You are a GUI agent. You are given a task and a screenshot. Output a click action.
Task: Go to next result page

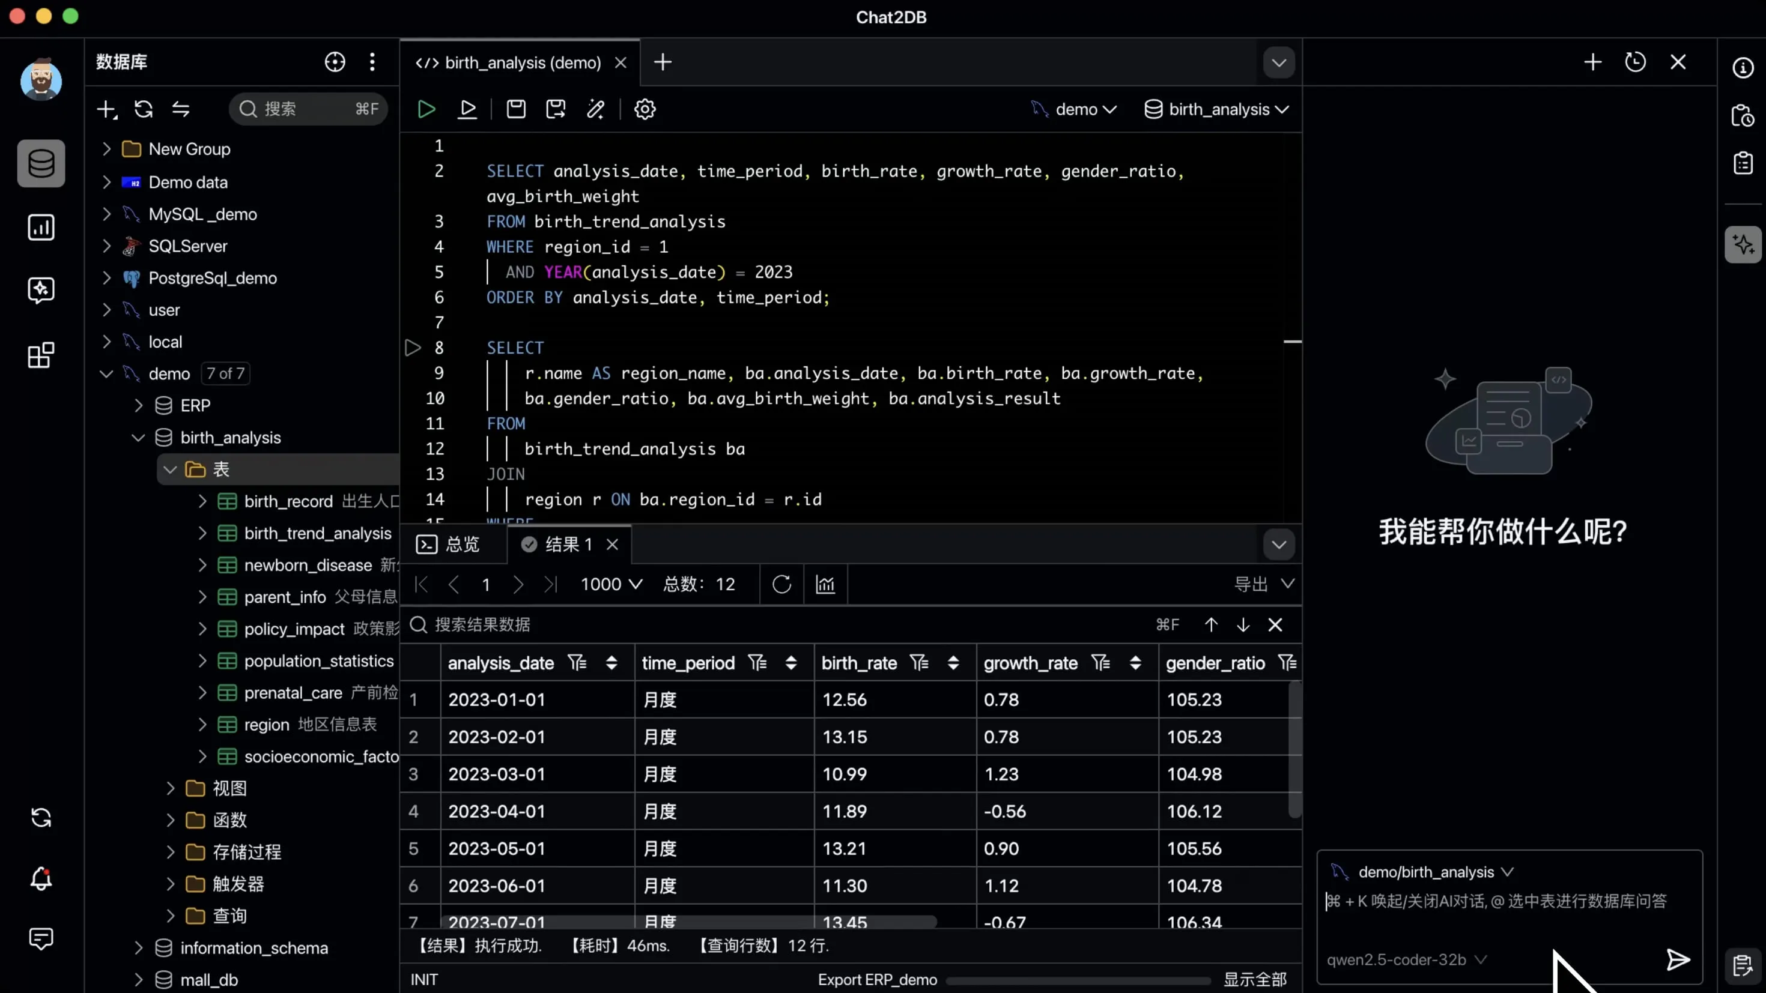click(518, 584)
